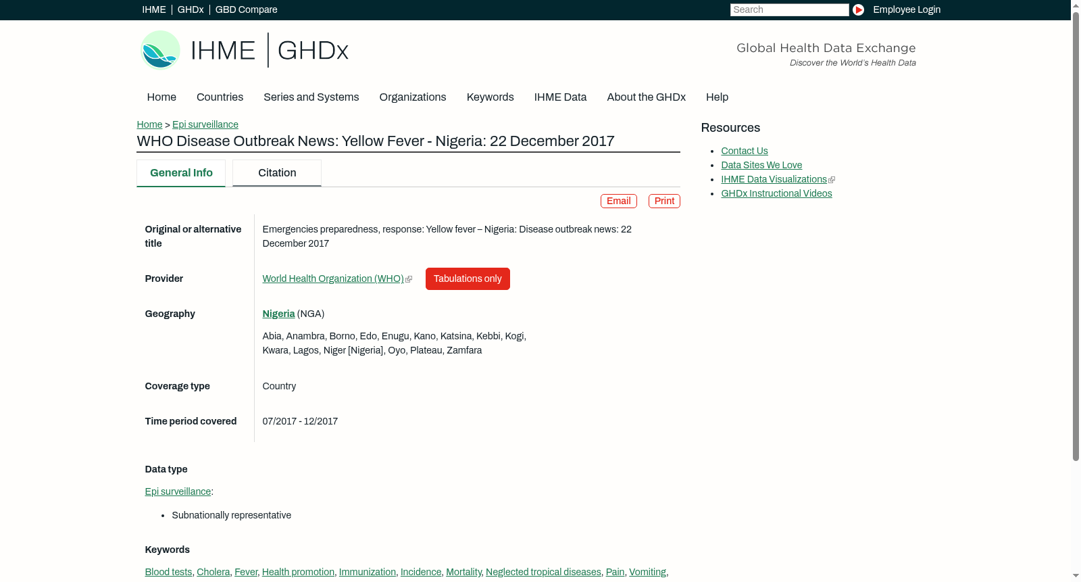Click Vomiting keyword link
Viewport: 1081px width, 582px height.
(647, 572)
